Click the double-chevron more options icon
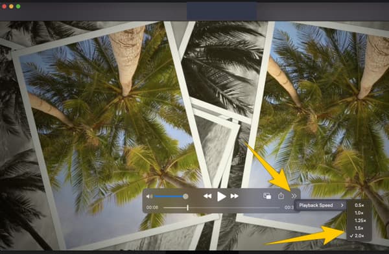The width and height of the screenshot is (389, 254). pos(294,196)
